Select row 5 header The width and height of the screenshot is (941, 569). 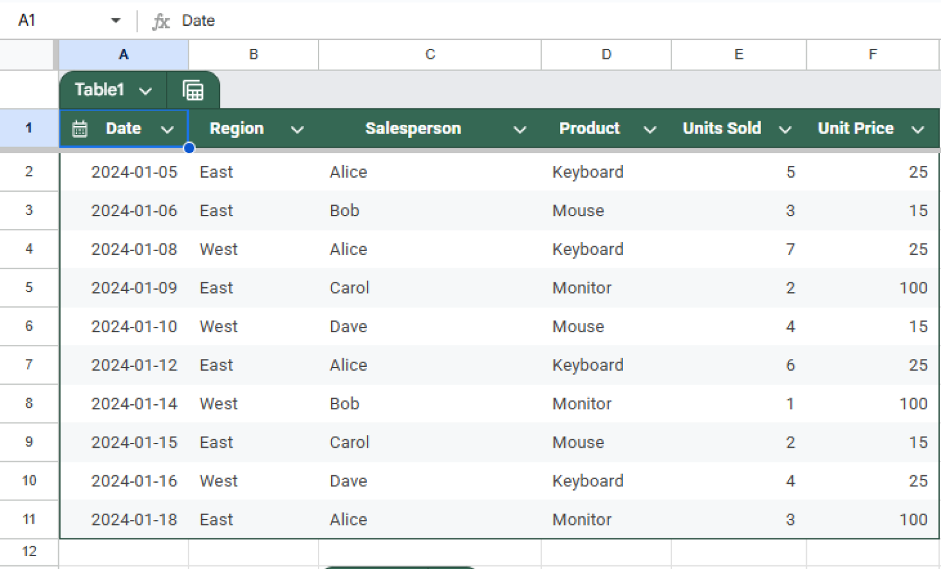tap(29, 288)
